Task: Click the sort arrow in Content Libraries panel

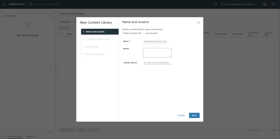Action: 48,16
